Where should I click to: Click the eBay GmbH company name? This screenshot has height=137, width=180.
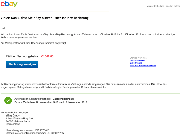coord(13,115)
